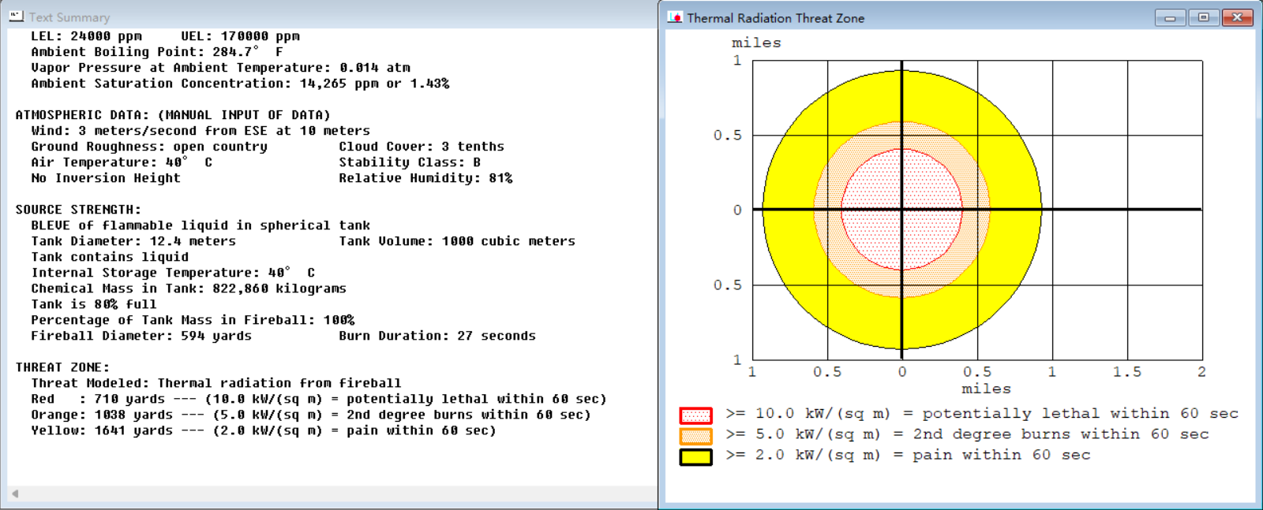
Task: Click the 'ATMOSPHERIC DATA' heading
Action: pyautogui.click(x=173, y=115)
